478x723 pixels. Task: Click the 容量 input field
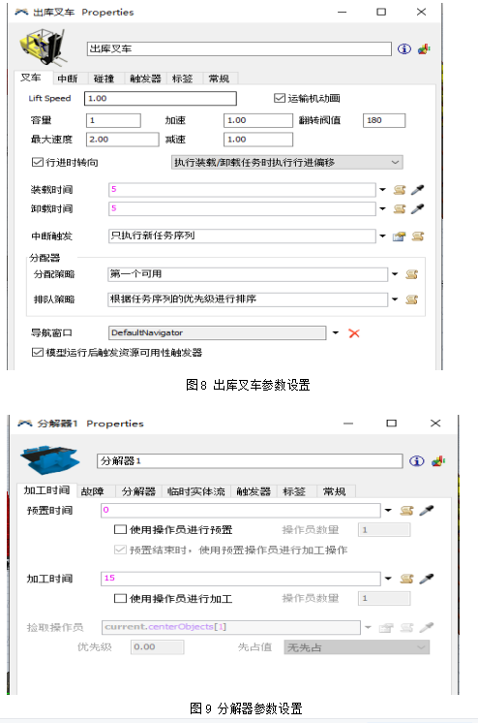tap(113, 120)
